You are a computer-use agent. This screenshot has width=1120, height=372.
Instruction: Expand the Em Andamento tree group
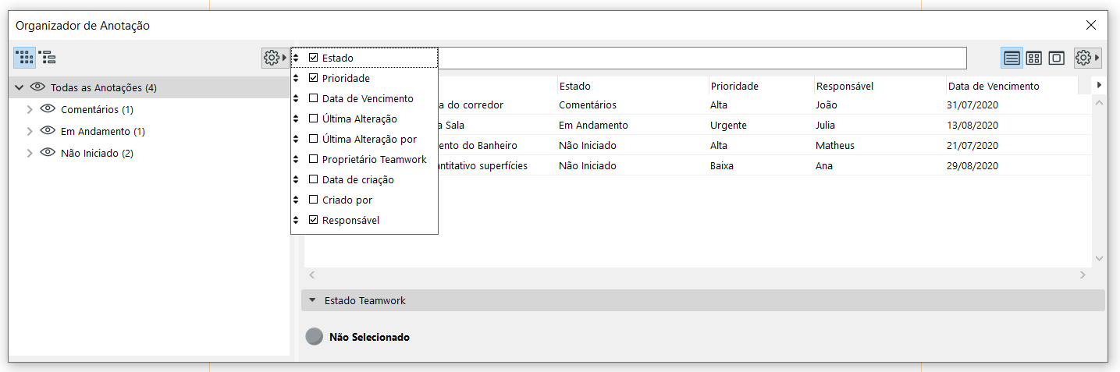[x=30, y=131]
